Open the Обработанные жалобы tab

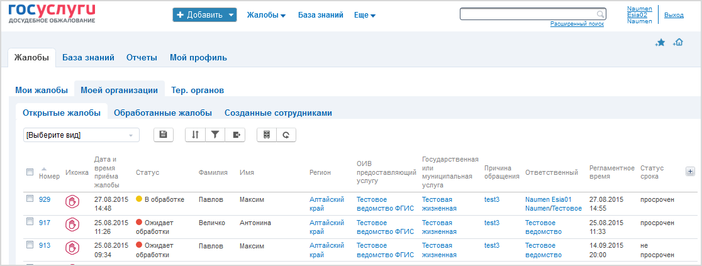pyautogui.click(x=163, y=113)
